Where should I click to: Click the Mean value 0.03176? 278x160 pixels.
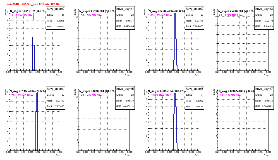click(199, 21)
